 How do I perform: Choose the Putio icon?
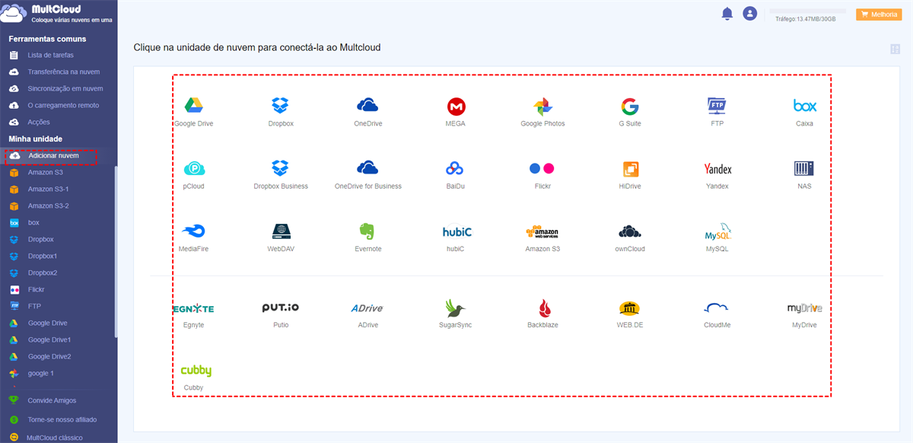(x=281, y=308)
